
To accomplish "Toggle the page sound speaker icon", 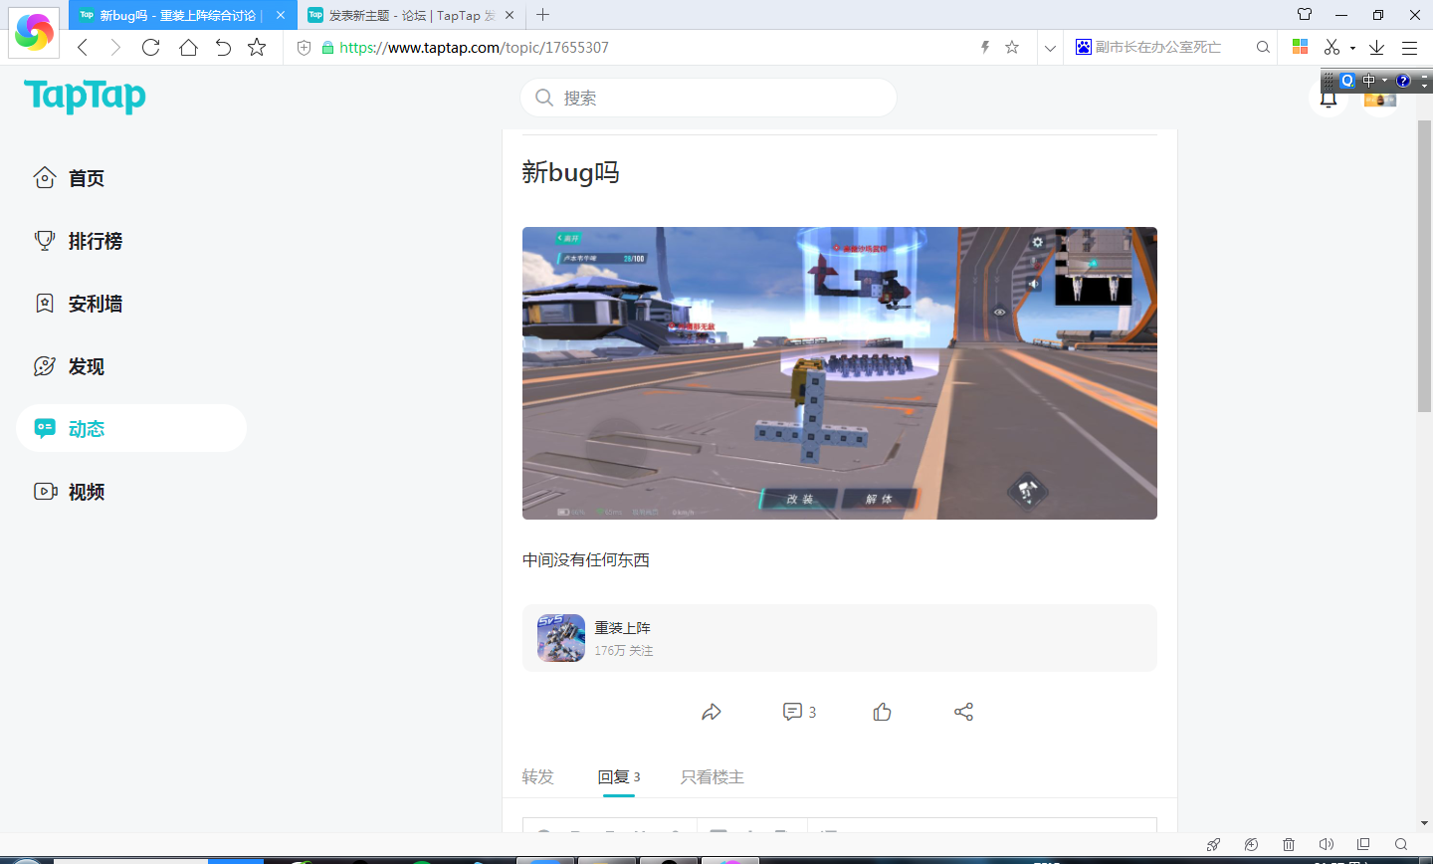I will tap(1326, 844).
